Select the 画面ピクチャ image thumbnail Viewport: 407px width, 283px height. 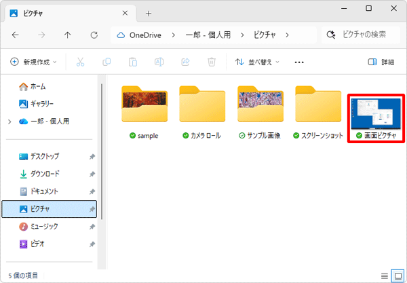click(x=376, y=118)
